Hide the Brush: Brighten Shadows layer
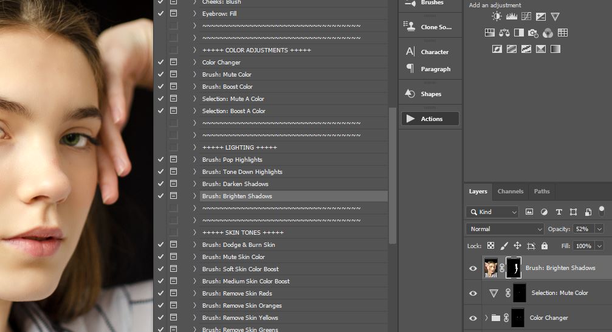The image size is (612, 332). click(x=473, y=268)
